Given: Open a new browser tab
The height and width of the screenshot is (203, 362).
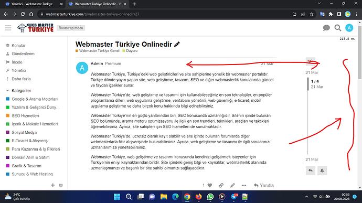Looking at the screenshot, I should point(135,4).
